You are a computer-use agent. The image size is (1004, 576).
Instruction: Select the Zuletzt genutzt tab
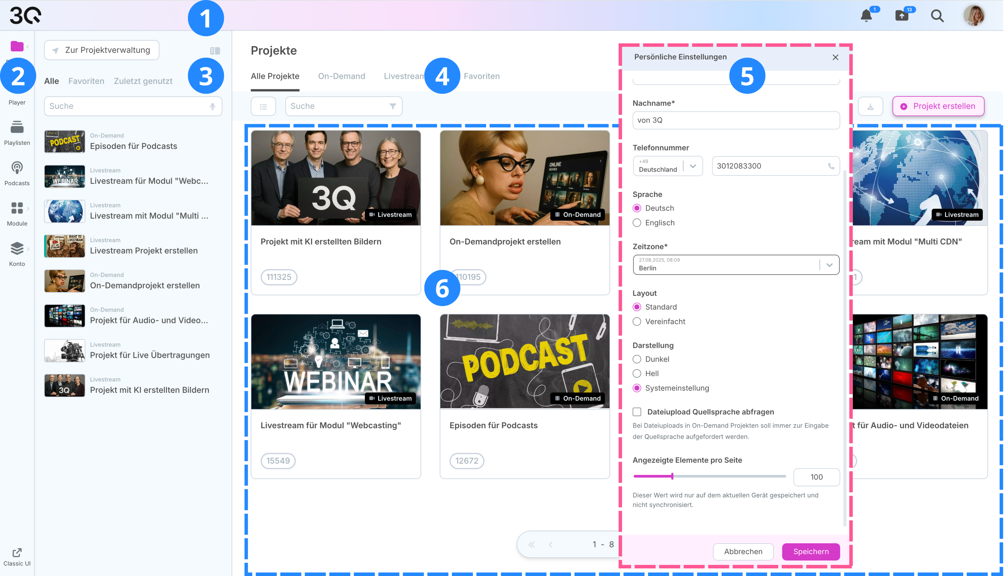point(143,81)
